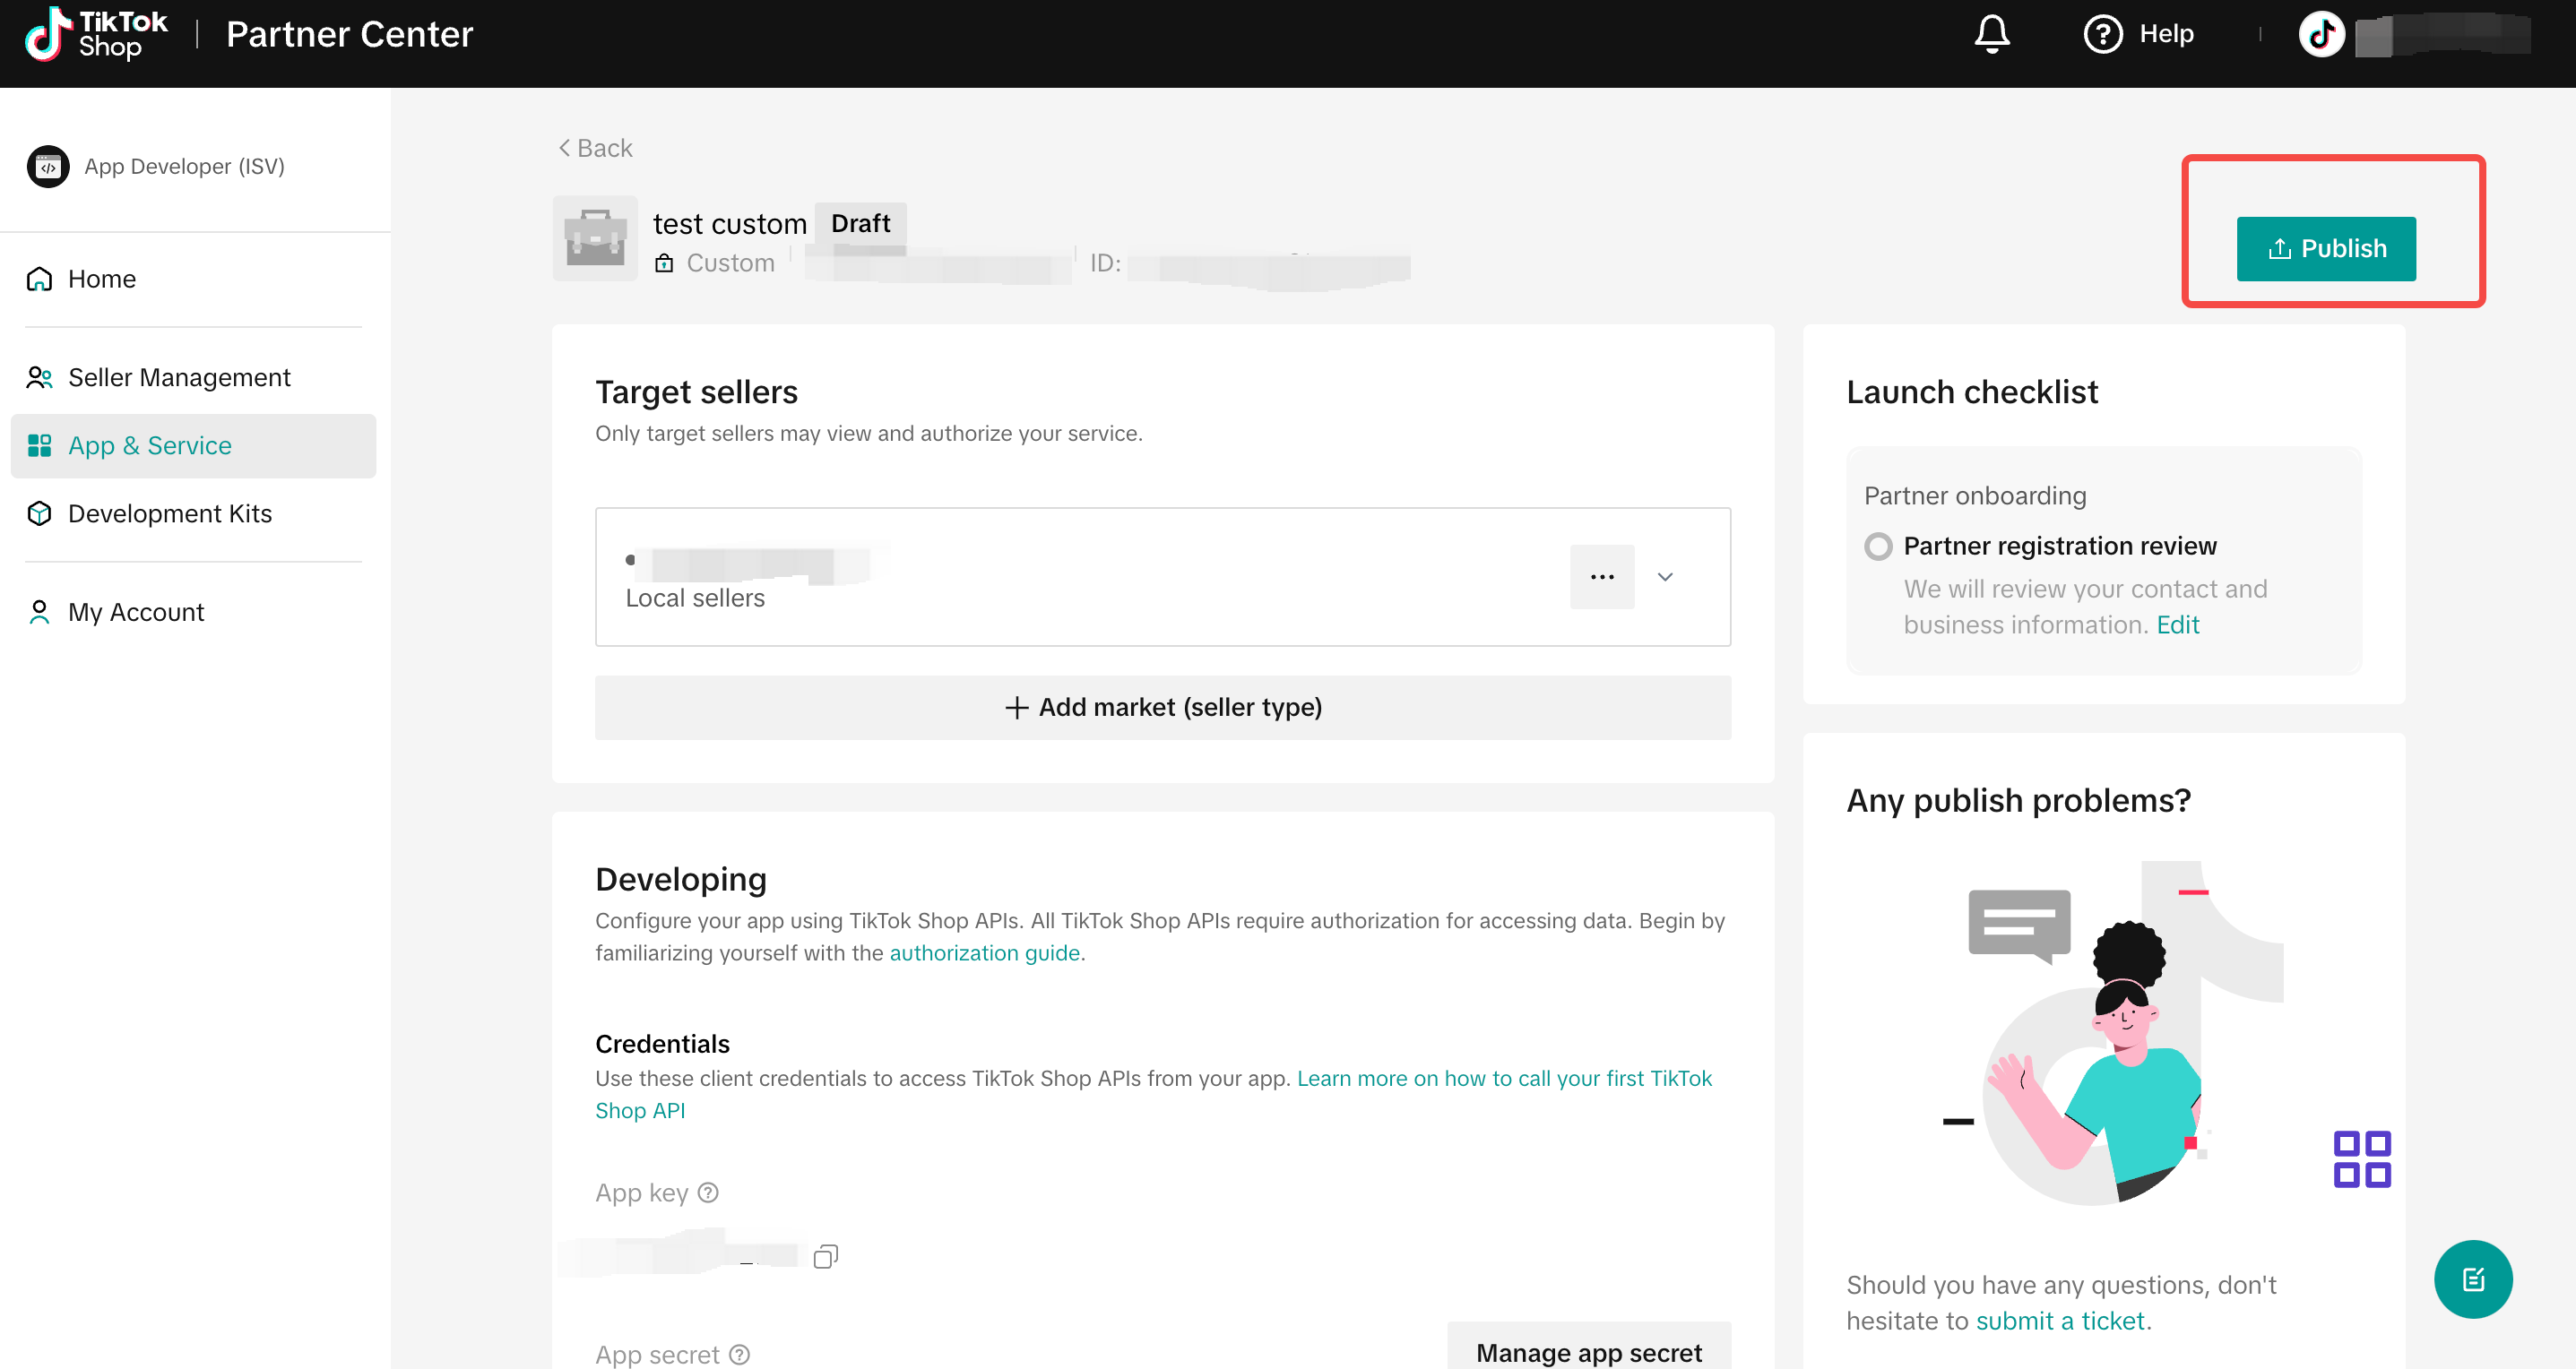Click the Partner Center title

click(349, 34)
